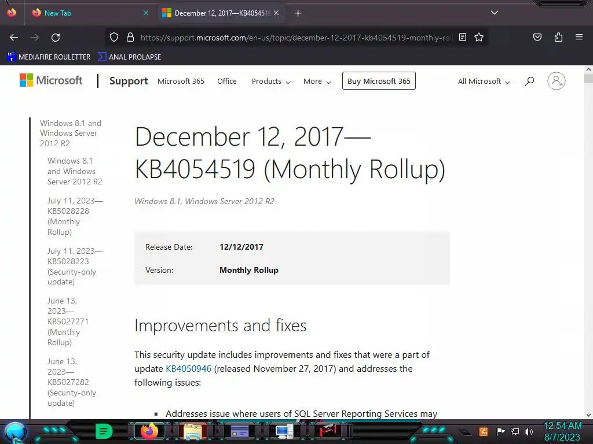Viewport: 593px width, 444px height.
Task: Open the MEDIAFIRE ROULETTER bookmark
Action: 49,57
